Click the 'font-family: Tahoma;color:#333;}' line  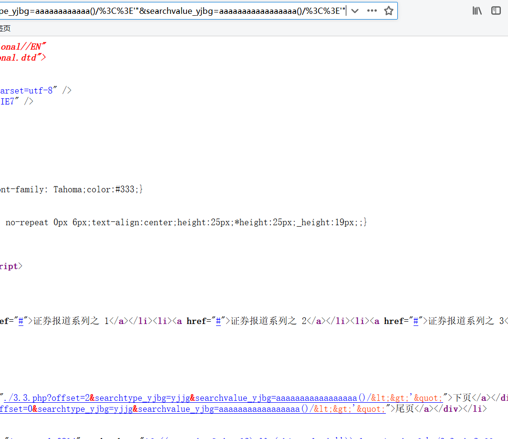[x=71, y=189]
